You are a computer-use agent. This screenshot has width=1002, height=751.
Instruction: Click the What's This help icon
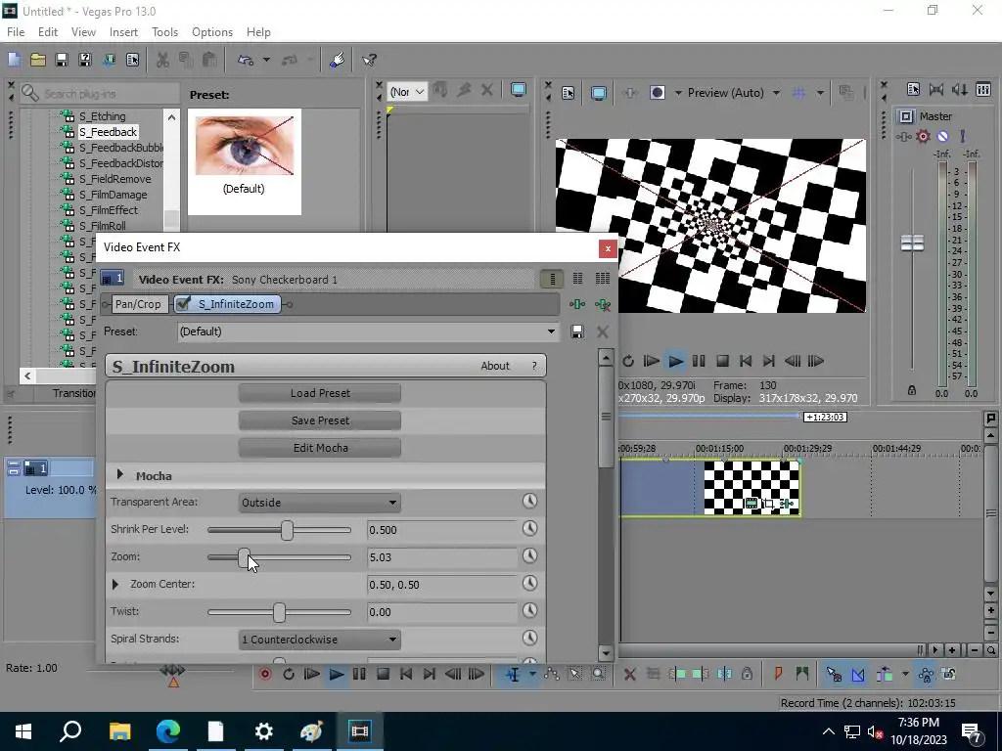pyautogui.click(x=369, y=60)
